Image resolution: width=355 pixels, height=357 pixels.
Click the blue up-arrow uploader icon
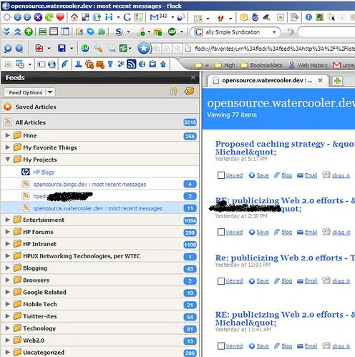[x=163, y=64]
